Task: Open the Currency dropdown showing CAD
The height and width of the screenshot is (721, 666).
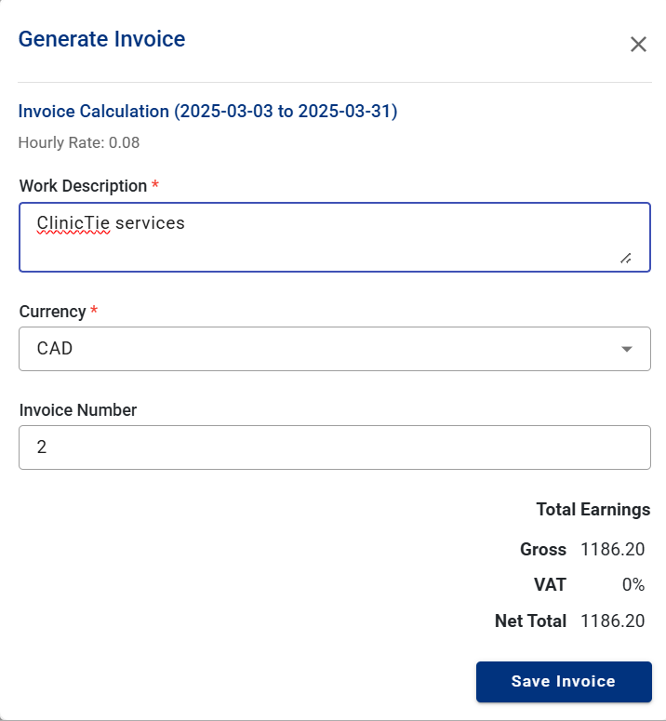Action: point(335,349)
